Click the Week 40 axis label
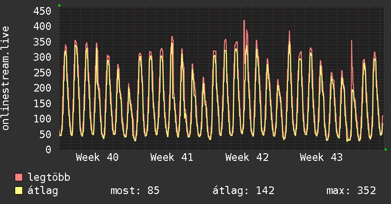This screenshot has width=391, height=204. pyautogui.click(x=97, y=158)
